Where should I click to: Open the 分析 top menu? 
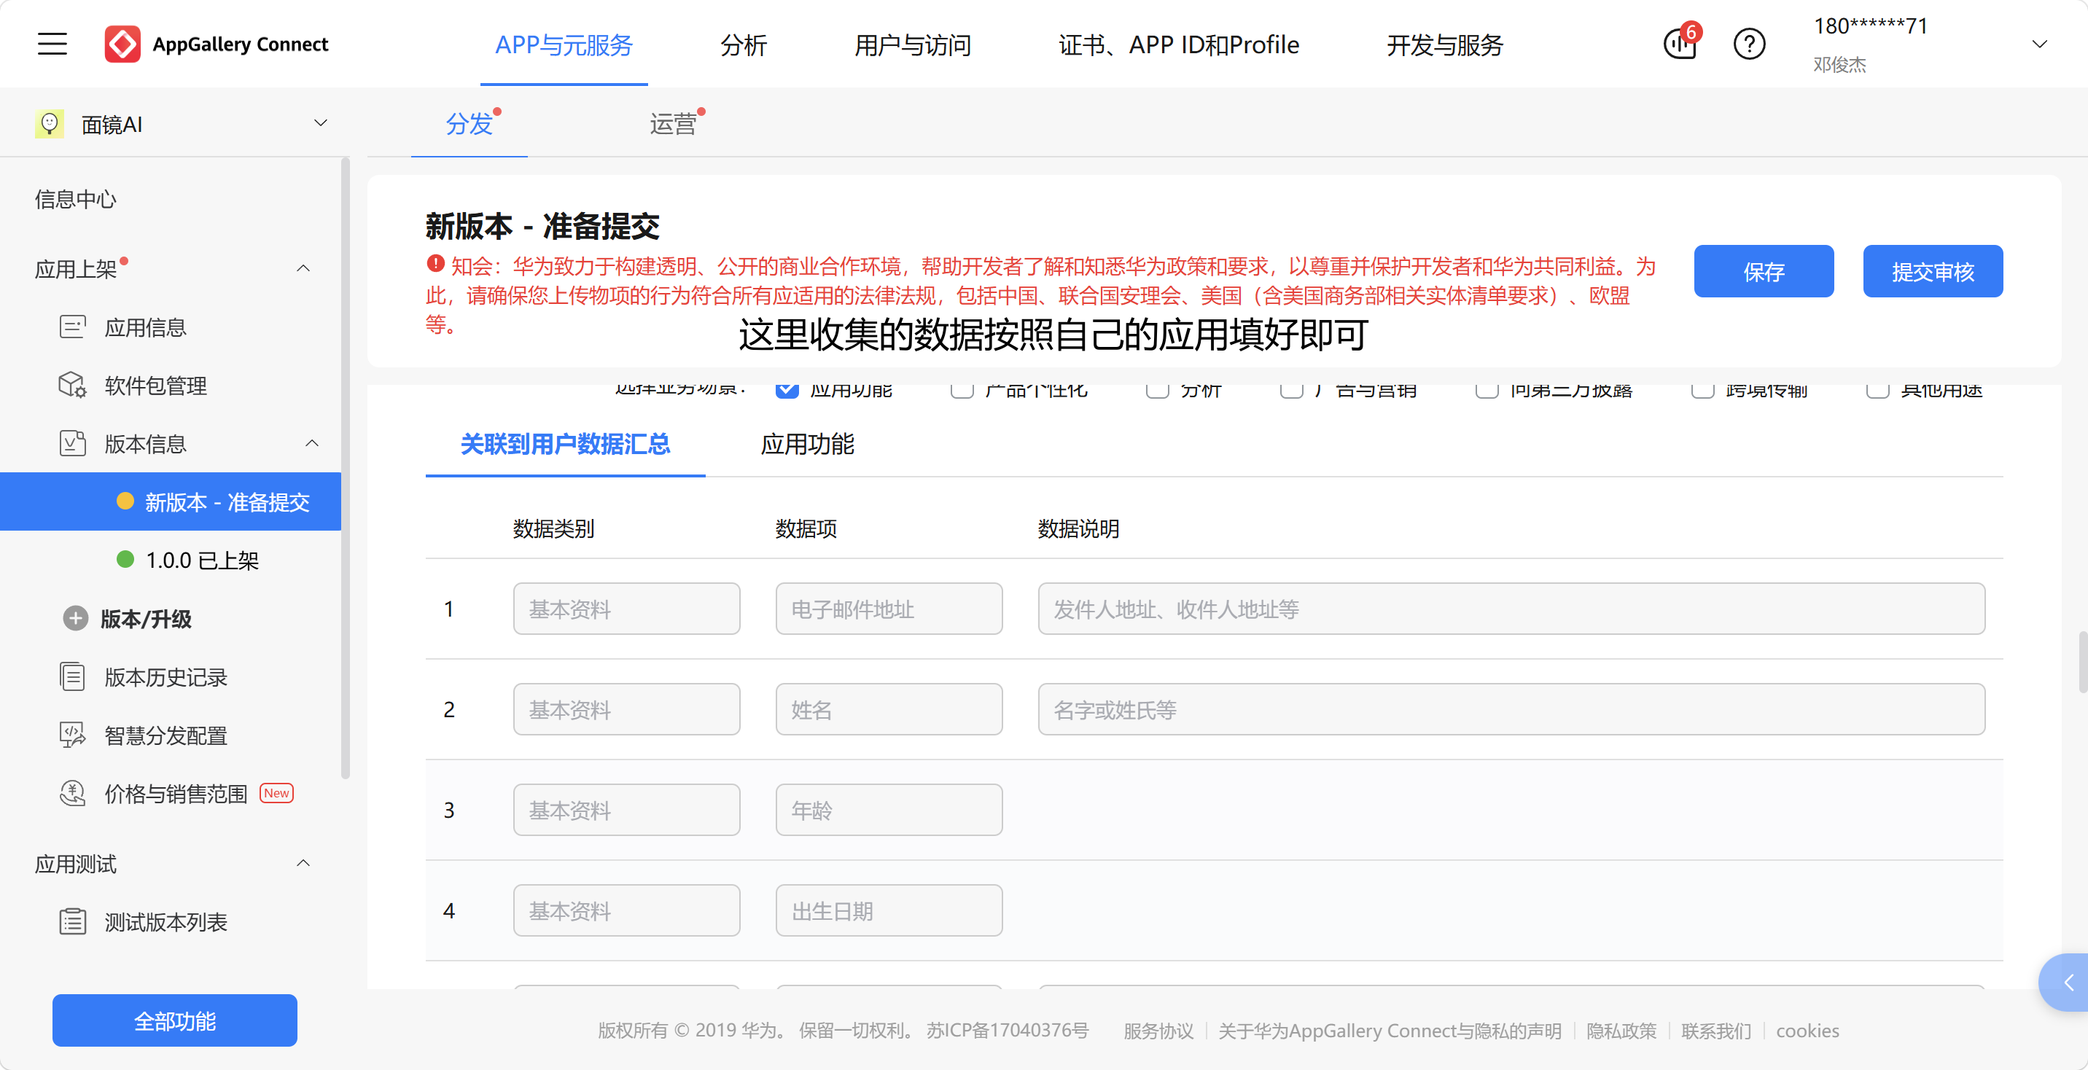pos(744,44)
